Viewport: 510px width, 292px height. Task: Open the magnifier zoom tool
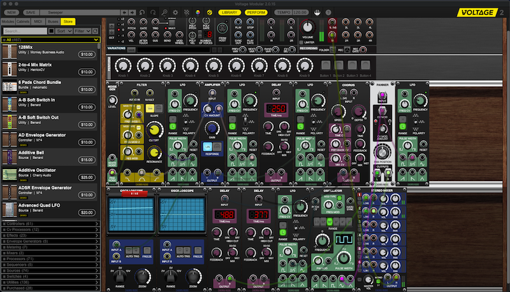164,12
